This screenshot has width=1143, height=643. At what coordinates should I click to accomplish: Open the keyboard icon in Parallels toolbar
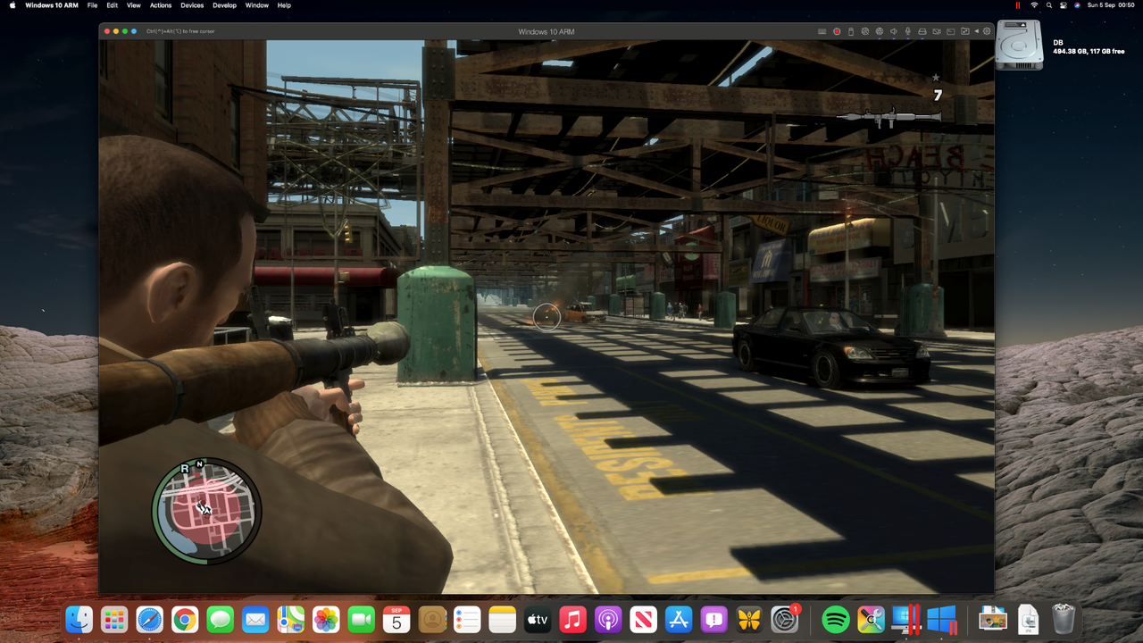822,31
